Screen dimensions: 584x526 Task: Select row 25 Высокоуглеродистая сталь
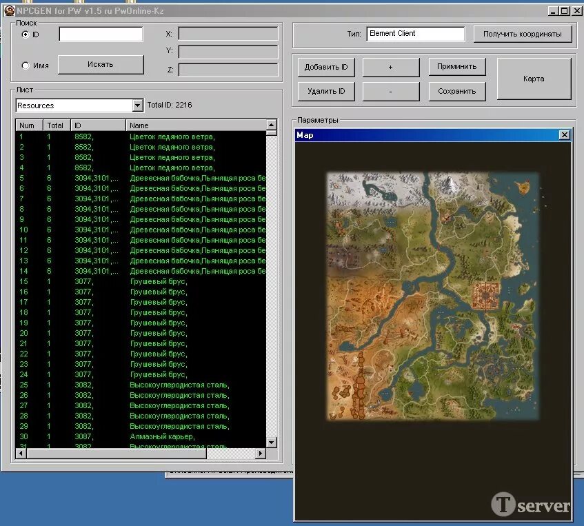tap(141, 385)
